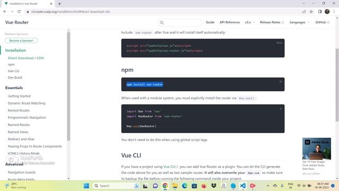Open Navigation Guards page
The image size is (339, 191).
(x=22, y=172)
